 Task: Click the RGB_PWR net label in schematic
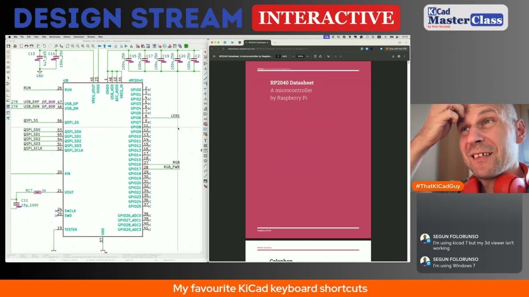tap(172, 167)
